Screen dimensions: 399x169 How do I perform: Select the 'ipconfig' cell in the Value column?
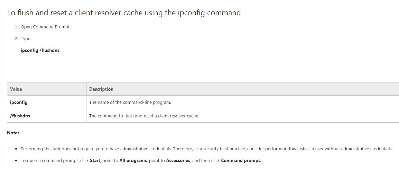pos(19,102)
